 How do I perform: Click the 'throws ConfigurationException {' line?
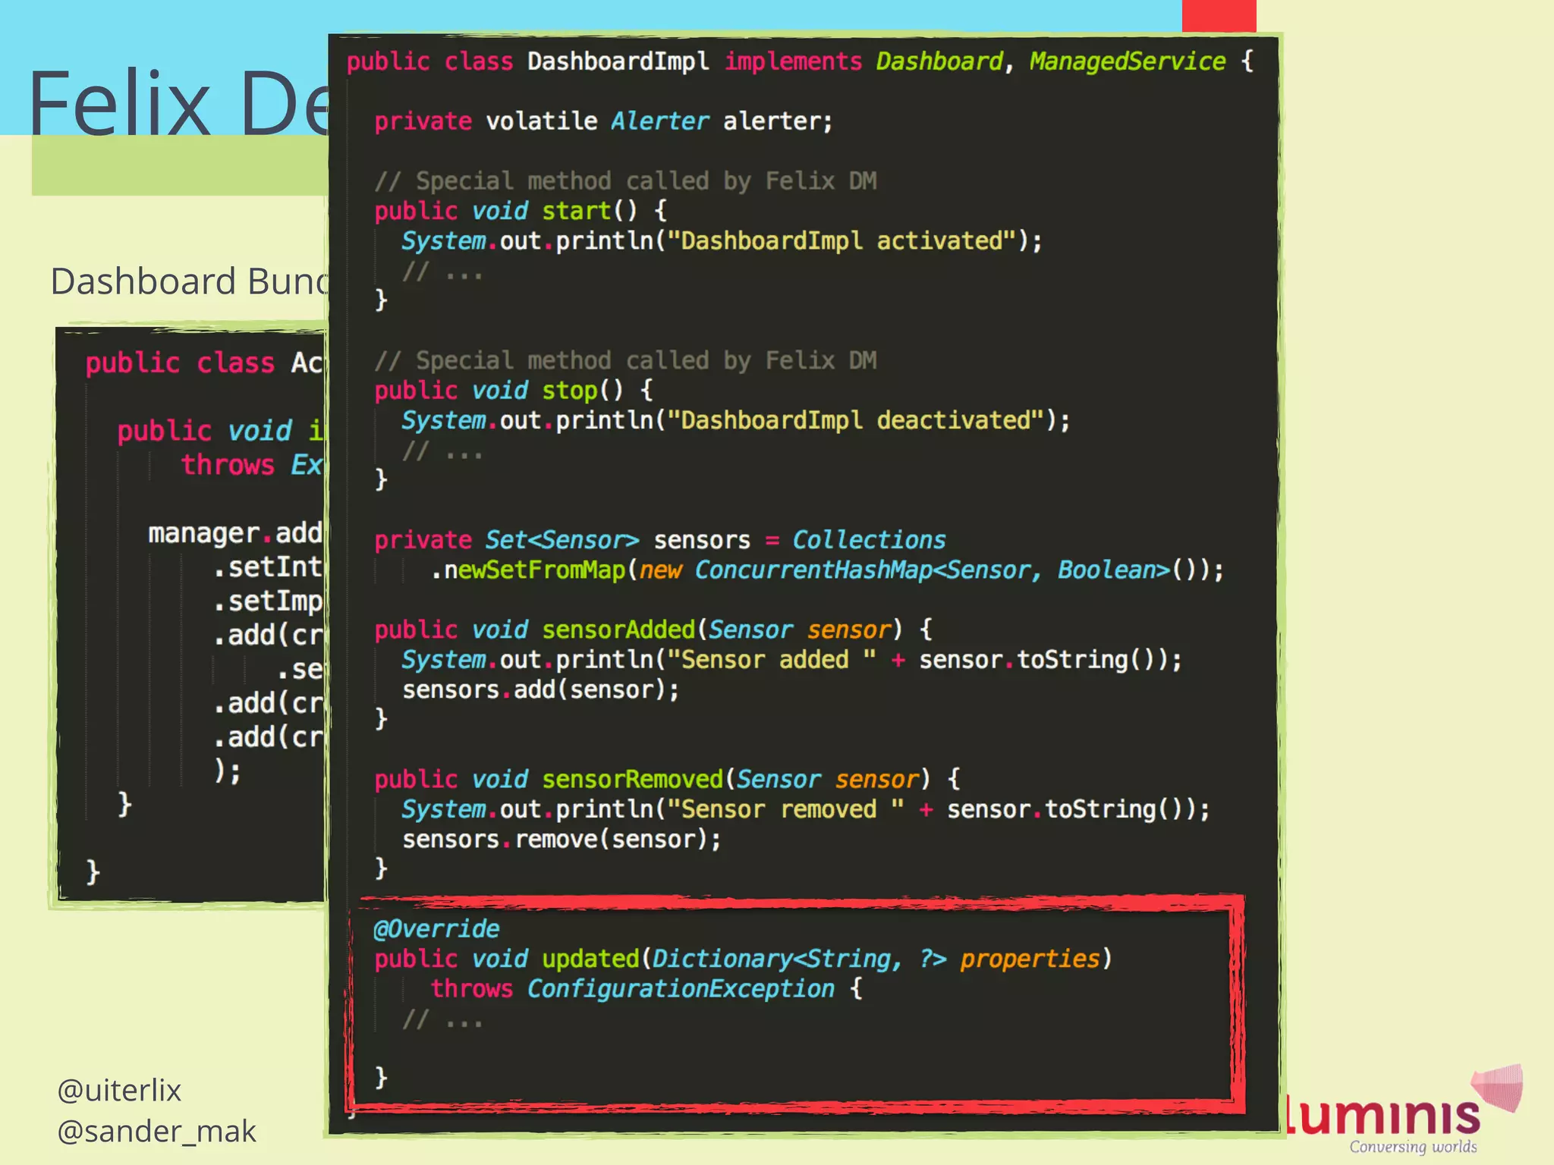click(x=646, y=989)
